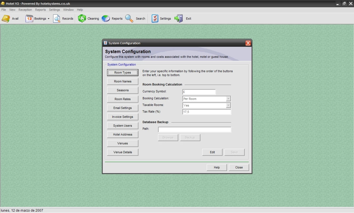Click the Close button at dialog bottom
The image size is (354, 213).
click(x=239, y=167)
